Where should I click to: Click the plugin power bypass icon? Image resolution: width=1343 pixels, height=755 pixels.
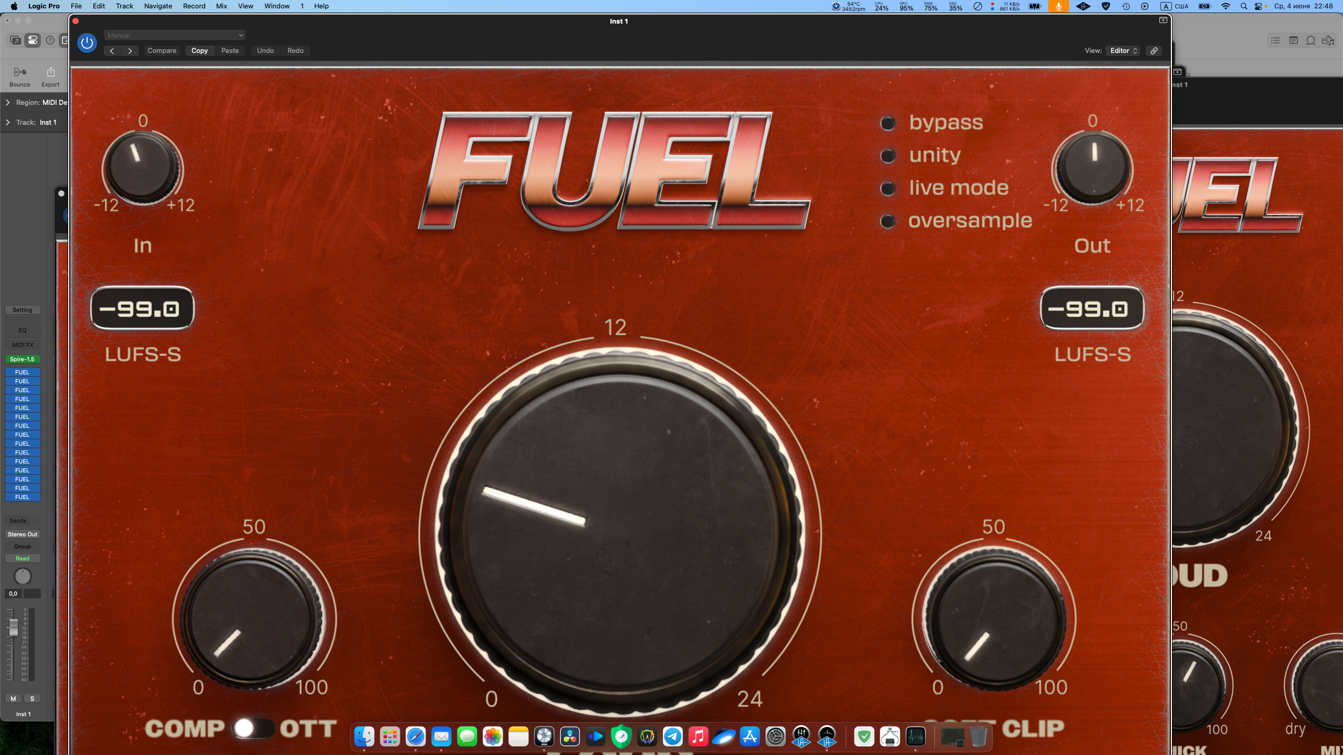(x=87, y=43)
